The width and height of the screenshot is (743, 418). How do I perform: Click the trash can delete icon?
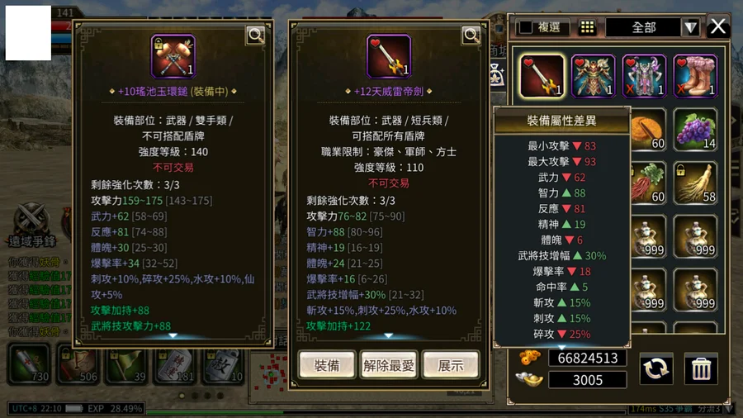(x=701, y=368)
